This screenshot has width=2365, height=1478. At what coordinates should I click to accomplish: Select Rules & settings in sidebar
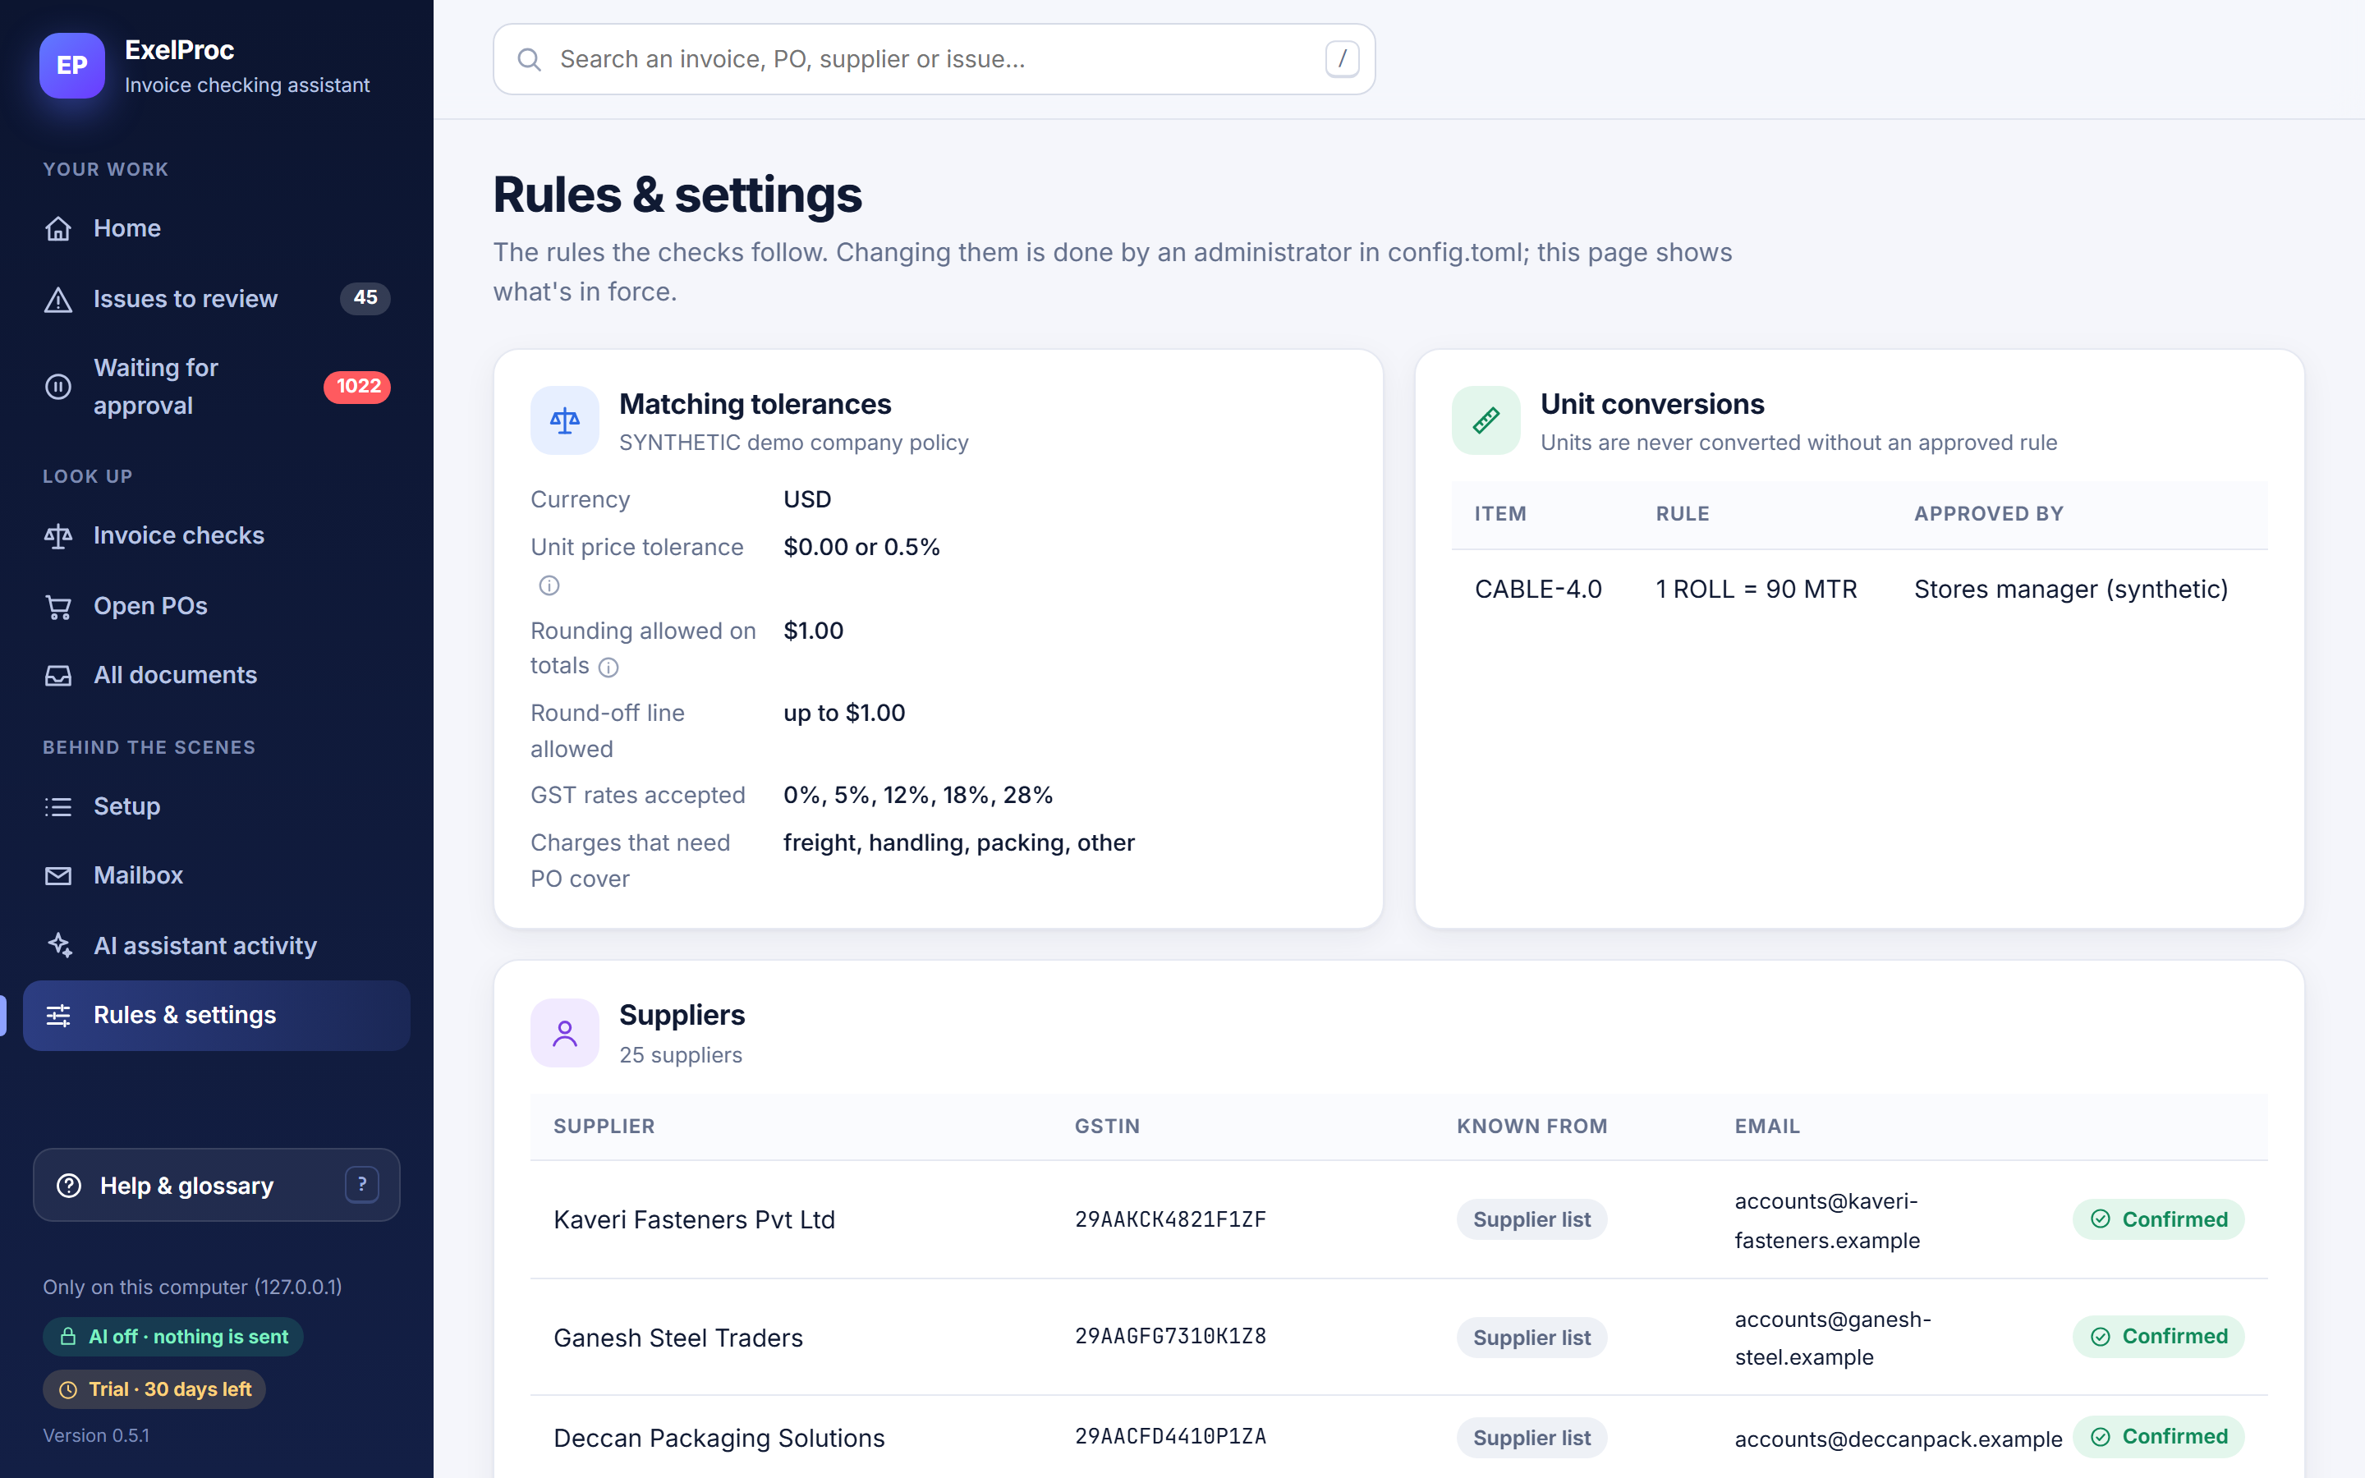(x=216, y=1016)
